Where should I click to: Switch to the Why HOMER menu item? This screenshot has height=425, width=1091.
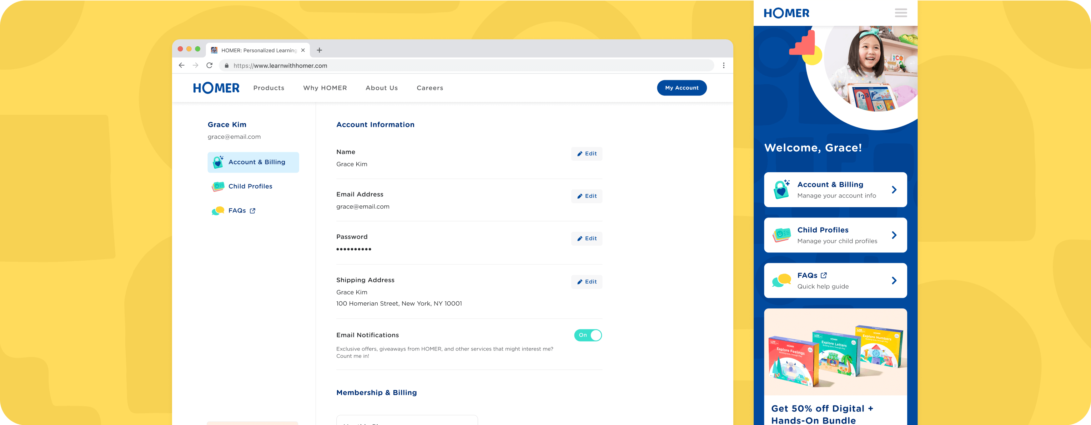[x=325, y=88]
